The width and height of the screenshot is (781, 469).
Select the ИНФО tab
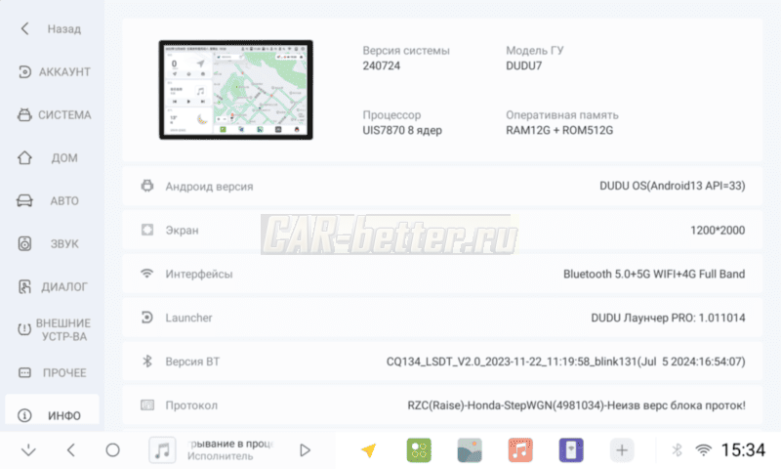click(53, 415)
